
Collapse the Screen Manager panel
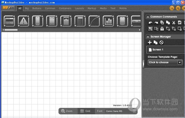[148, 37]
